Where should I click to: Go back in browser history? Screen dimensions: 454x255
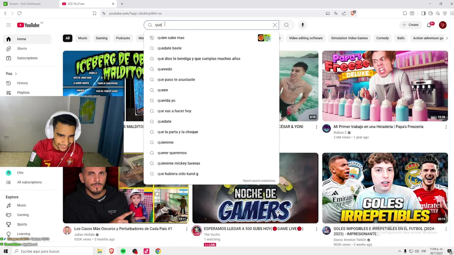(x=5, y=13)
